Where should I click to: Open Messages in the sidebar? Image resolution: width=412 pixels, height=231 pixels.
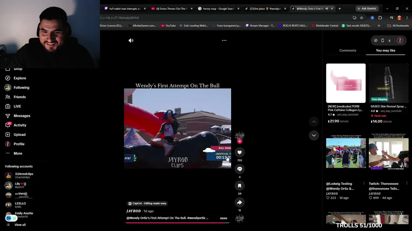[x=22, y=116]
